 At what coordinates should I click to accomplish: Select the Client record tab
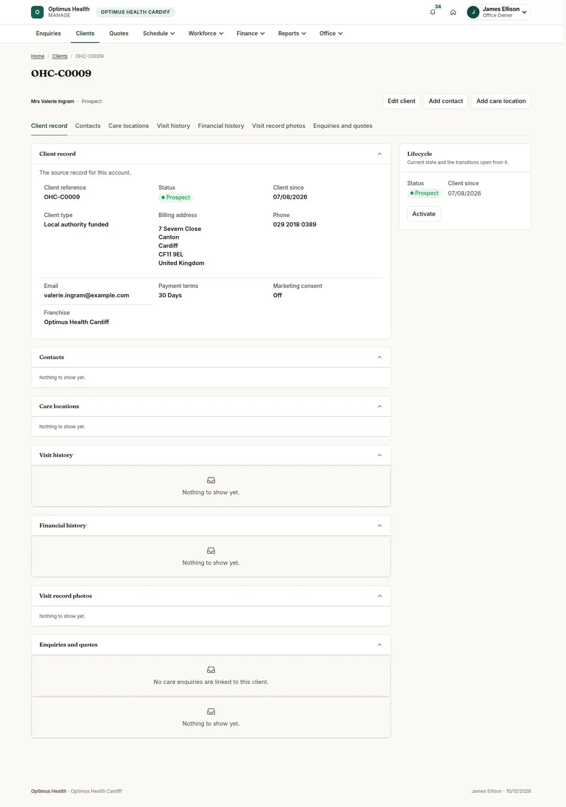[x=49, y=126]
